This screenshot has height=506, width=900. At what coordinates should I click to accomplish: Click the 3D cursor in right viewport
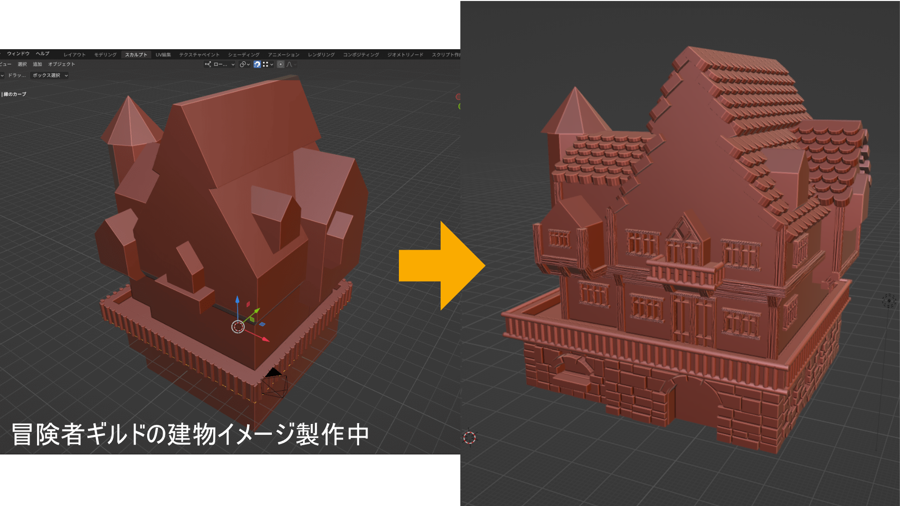click(x=469, y=438)
